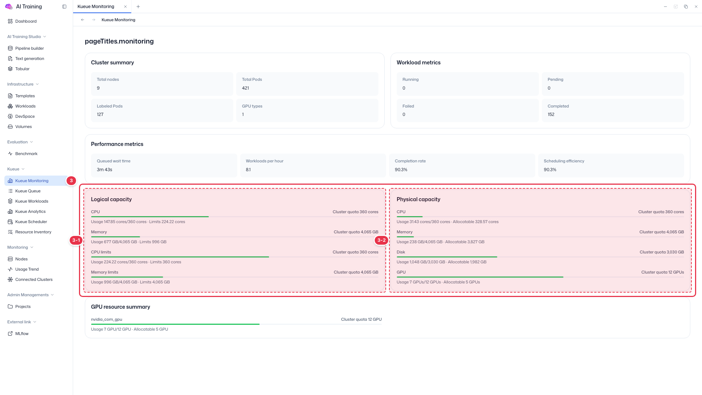702x395 pixels.
Task: Click the Queued wait time value 3m 43s
Action: coord(105,170)
